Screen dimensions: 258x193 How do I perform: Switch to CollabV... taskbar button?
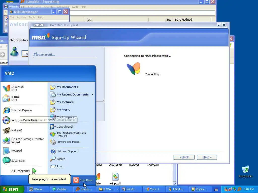(x=61, y=189)
